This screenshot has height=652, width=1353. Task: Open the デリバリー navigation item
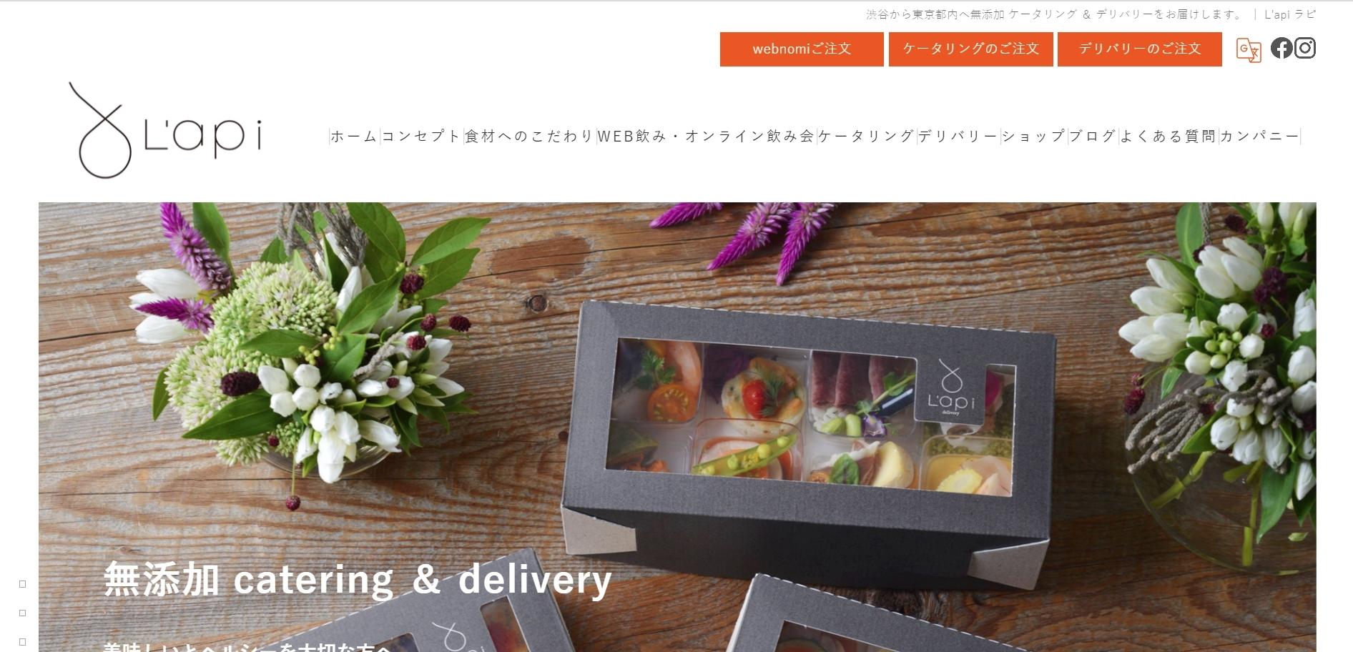point(958,136)
